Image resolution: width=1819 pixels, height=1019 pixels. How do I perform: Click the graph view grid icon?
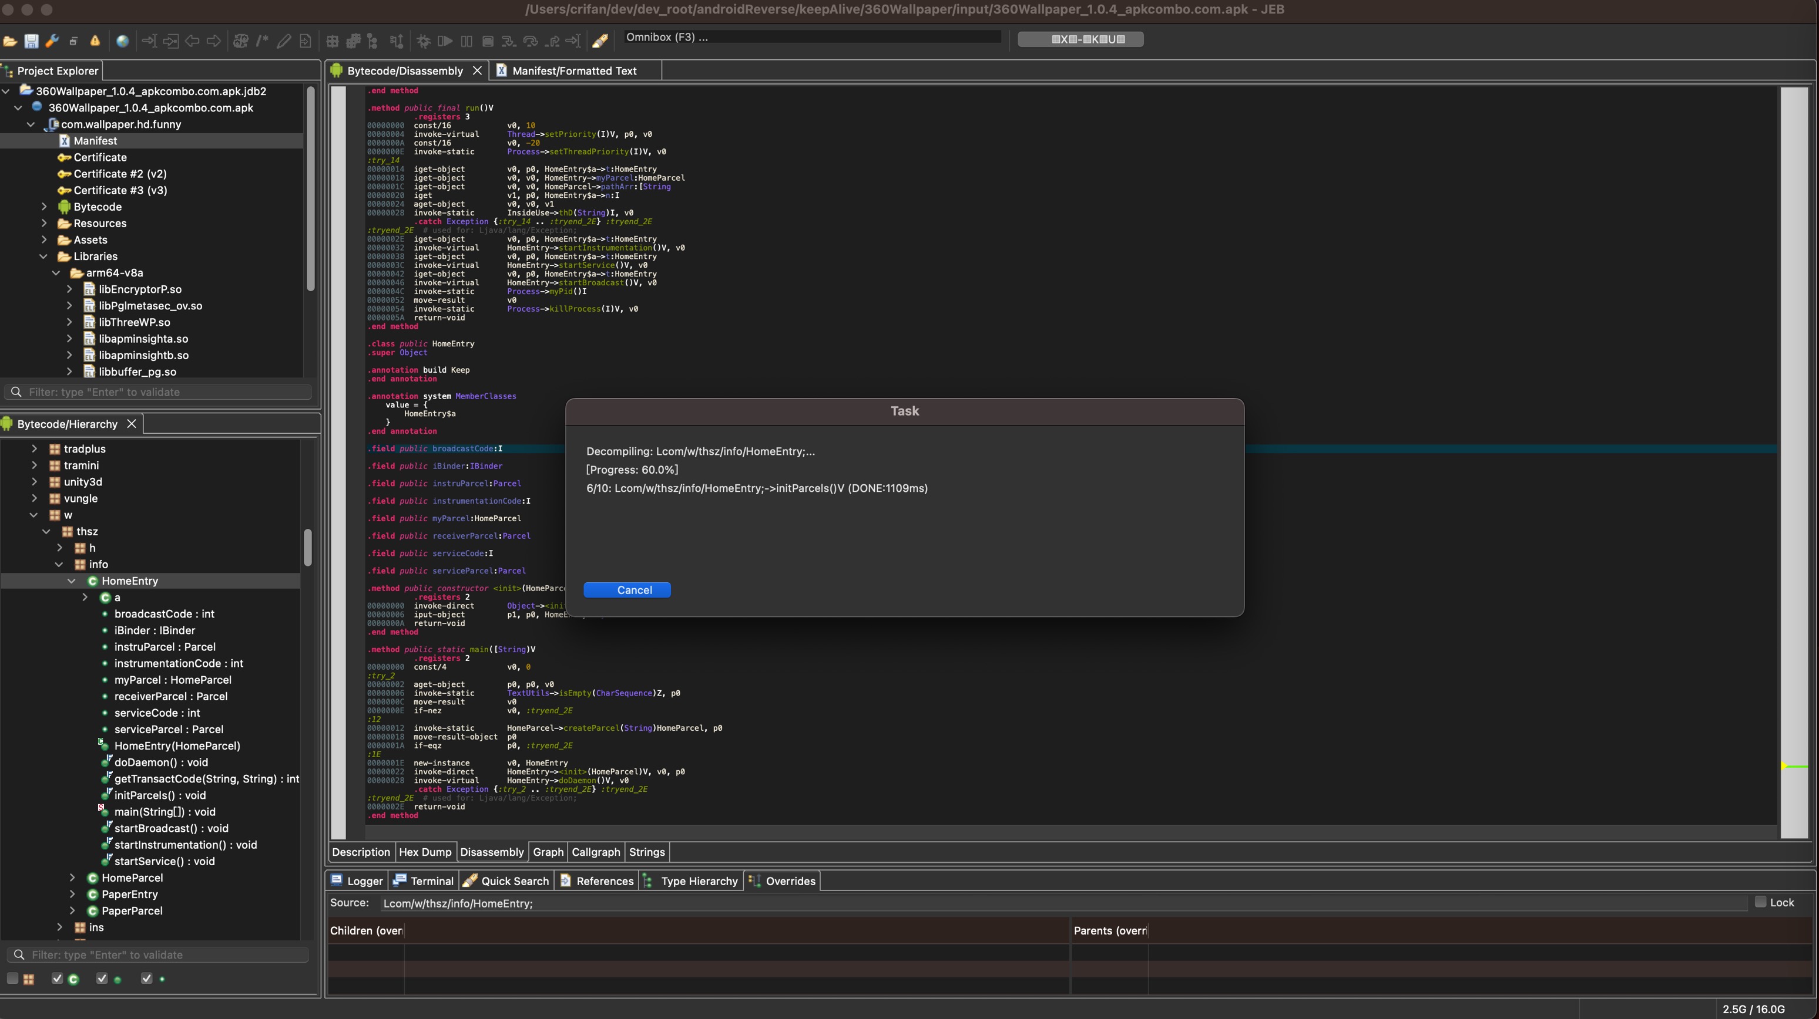[x=332, y=41]
